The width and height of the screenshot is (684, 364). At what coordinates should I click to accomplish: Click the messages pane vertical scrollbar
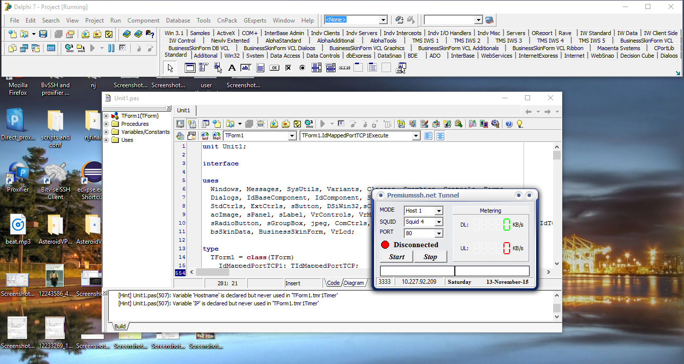tap(557, 305)
